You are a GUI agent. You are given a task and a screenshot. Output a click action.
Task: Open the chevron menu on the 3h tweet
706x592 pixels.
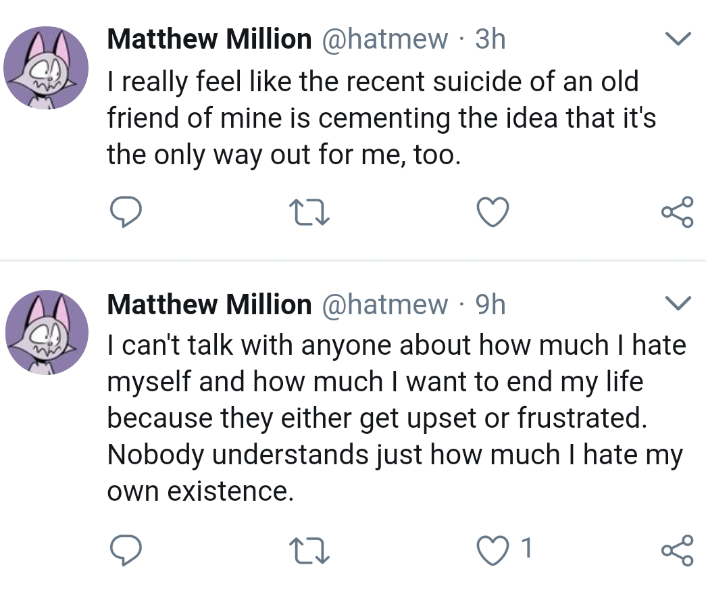tap(679, 39)
